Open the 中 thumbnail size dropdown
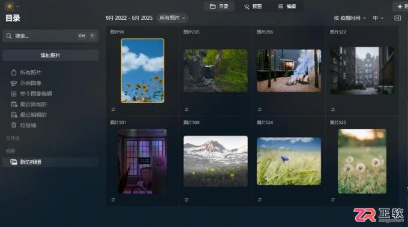Viewport: 408px width, 227px height. [378, 18]
